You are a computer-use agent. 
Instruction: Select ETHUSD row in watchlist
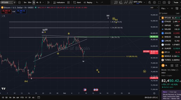pyautogui.click(x=170, y=22)
